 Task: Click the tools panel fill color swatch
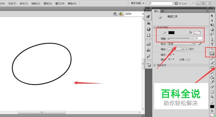pyautogui.click(x=212, y=115)
